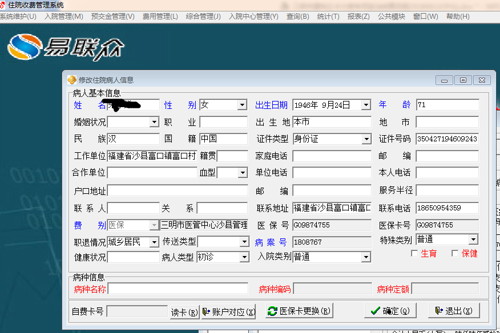
Task: Open the 入院中心管理(Y) menu
Action: pos(253,17)
